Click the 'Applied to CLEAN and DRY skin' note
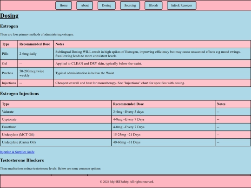Viewport: 251px width, 188px height. click(x=99, y=64)
